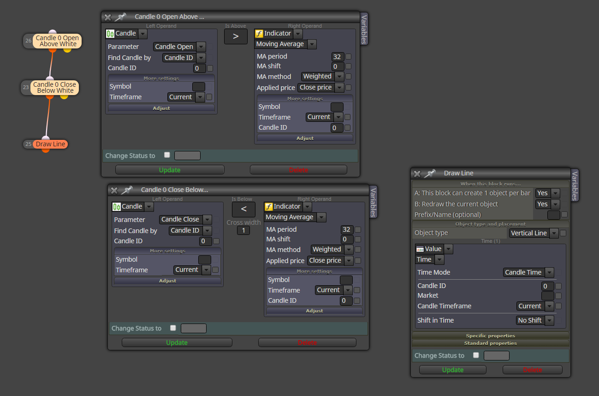The image size is (599, 396).
Task: Open MA method Weighted dropdown in Open Above panel
Action: (323, 77)
